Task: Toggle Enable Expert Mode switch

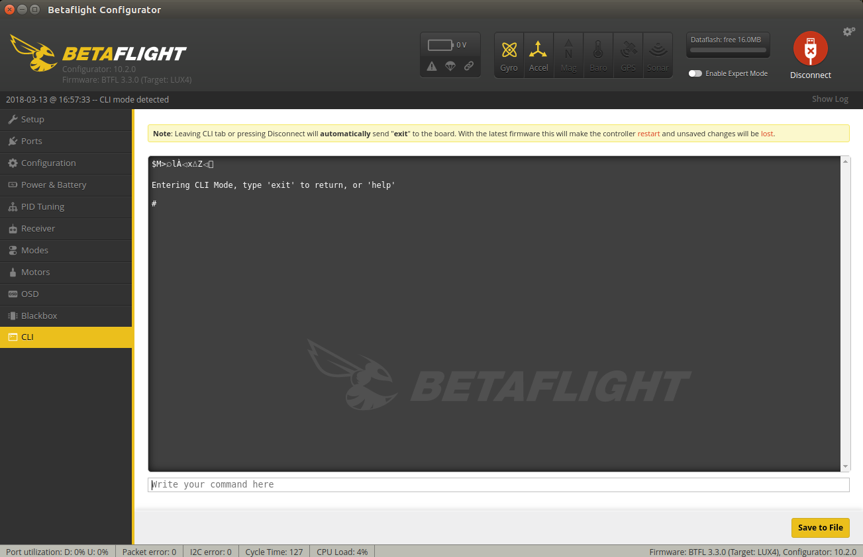Action: [695, 73]
